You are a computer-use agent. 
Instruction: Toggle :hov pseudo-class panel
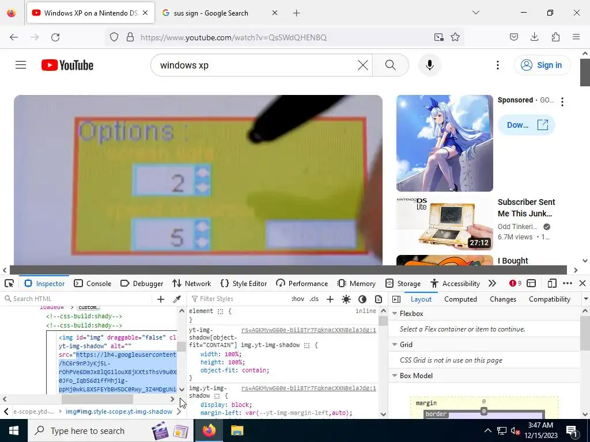pos(298,299)
